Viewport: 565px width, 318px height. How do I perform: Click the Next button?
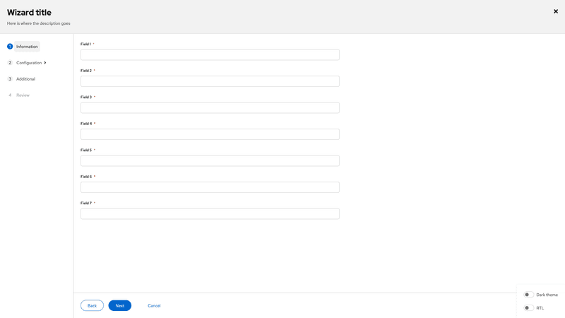click(119, 305)
